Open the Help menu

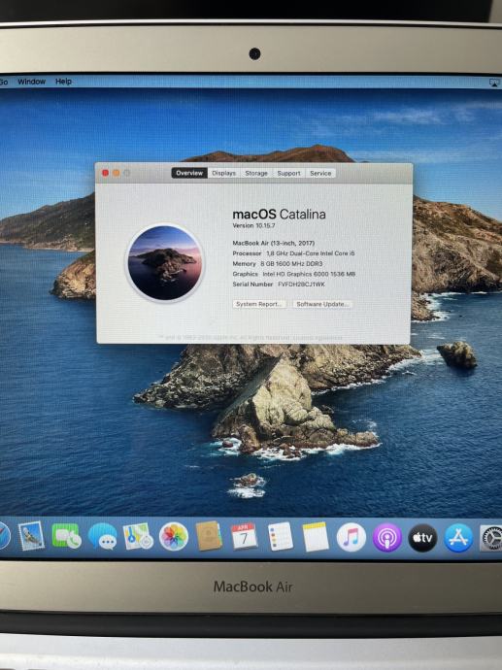64,82
